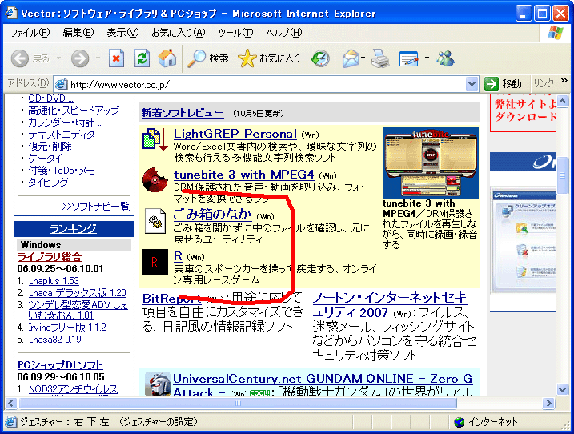Open Lhaca デラックス版 1.20 link
This screenshot has height=434, width=574.
77,293
